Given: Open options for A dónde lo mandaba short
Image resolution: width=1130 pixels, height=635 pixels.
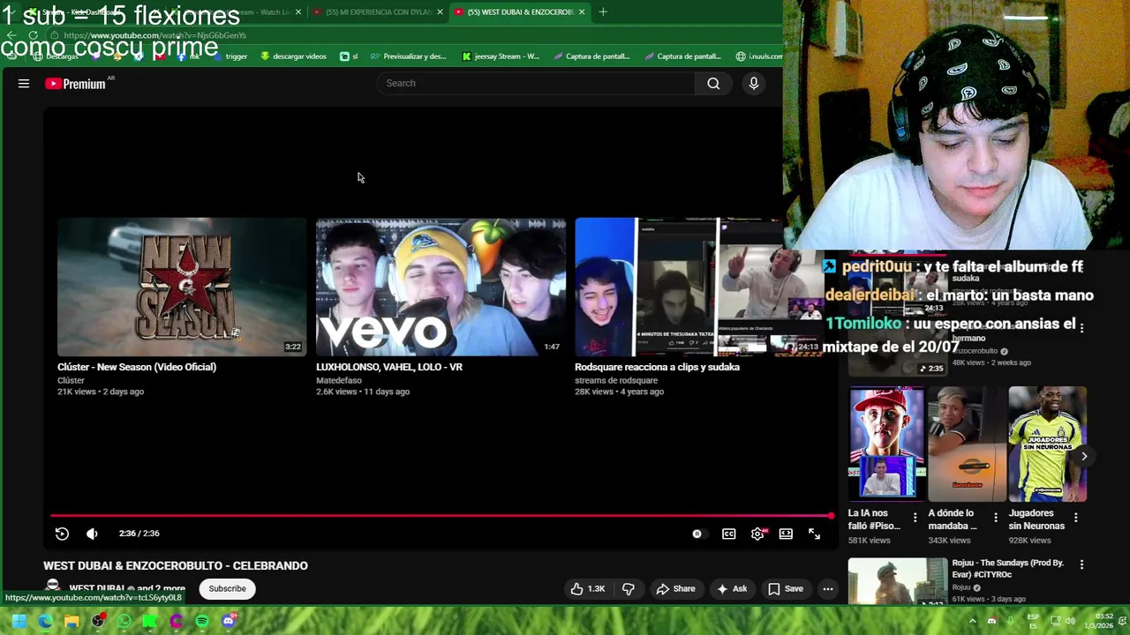Looking at the screenshot, I should tap(996, 519).
